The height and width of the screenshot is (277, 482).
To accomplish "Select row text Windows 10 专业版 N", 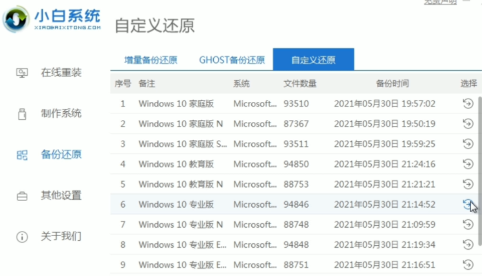I will (x=181, y=224).
